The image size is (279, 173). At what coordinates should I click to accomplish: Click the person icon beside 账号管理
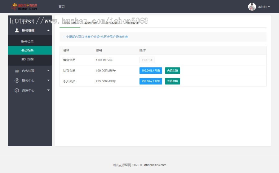pos(17,31)
